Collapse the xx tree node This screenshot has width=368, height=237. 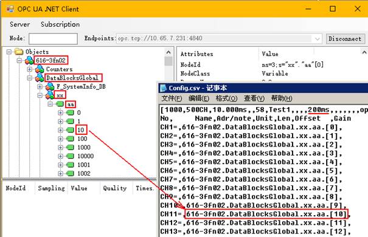point(40,95)
